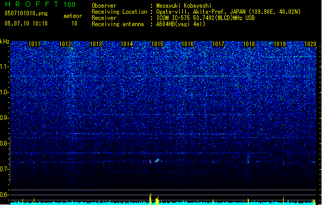Click the tallest yellow intensity peak near 1015
This screenshot has height=205, width=322.
[x=151, y=199]
